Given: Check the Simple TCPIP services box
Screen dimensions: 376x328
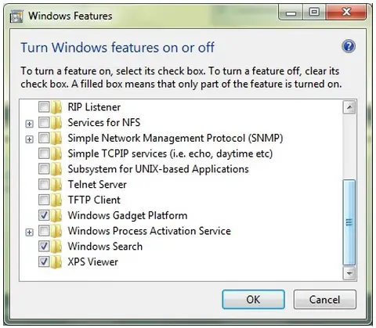Looking at the screenshot, I should (x=44, y=153).
